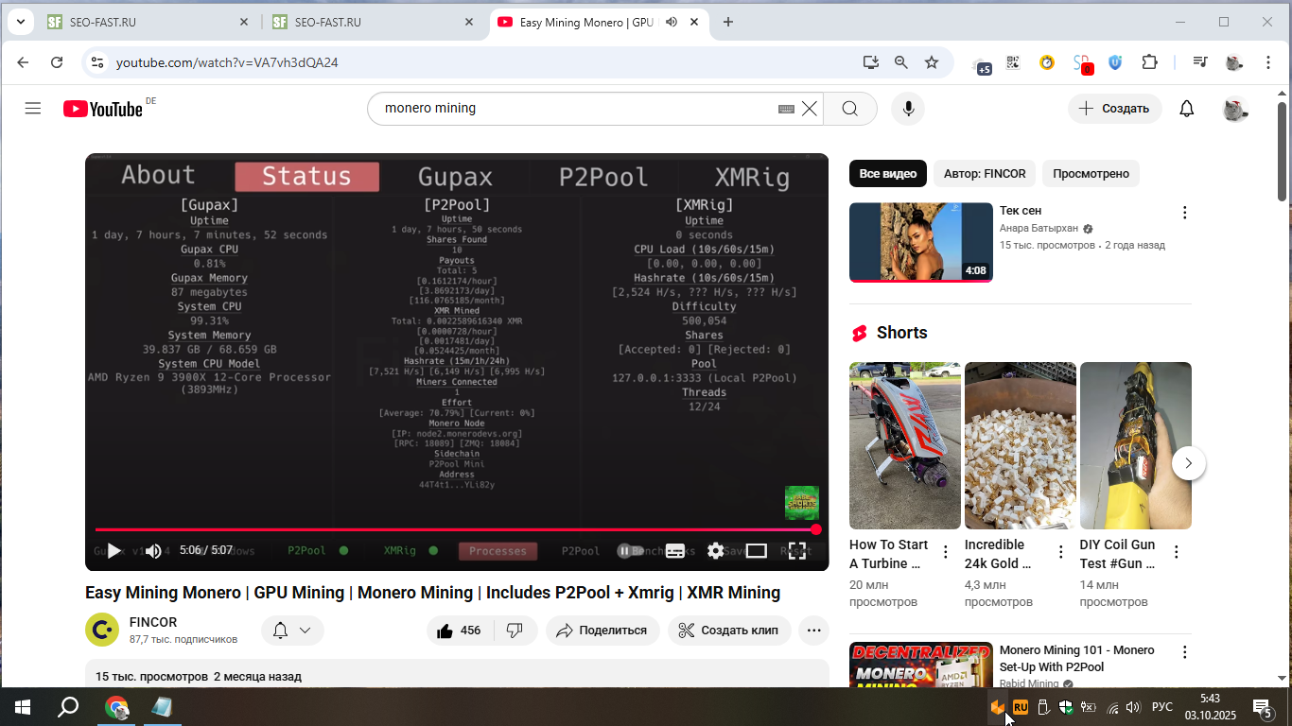Start voice search with the microphone

coord(909,109)
